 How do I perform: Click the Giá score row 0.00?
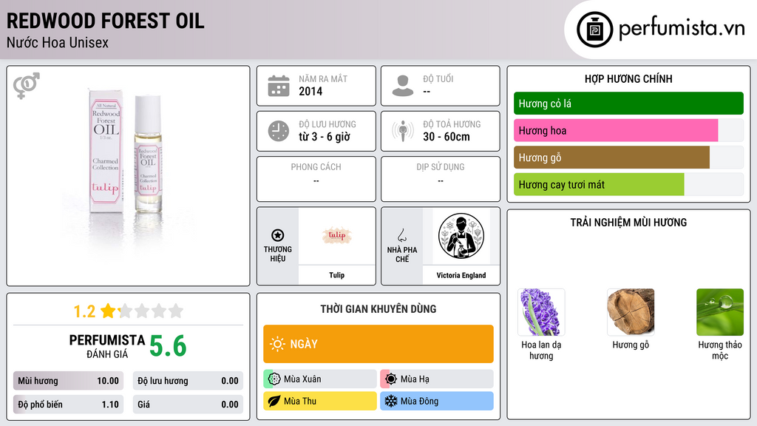tap(188, 405)
